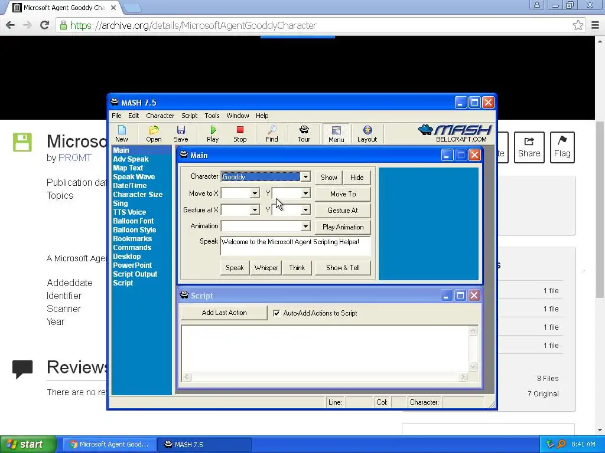Start script with the Play toolbar icon

click(213, 134)
